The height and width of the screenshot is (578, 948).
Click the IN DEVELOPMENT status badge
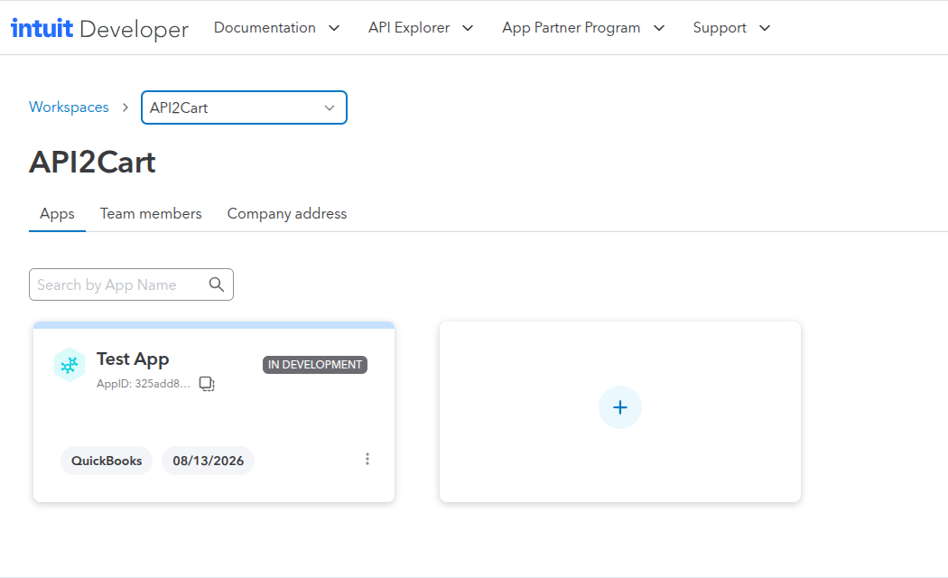(315, 365)
